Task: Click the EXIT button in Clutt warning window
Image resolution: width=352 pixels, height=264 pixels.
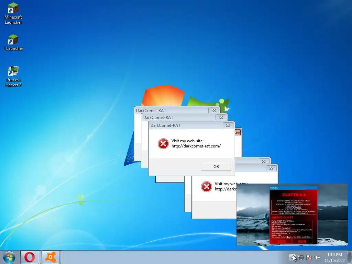Action: pos(282,241)
